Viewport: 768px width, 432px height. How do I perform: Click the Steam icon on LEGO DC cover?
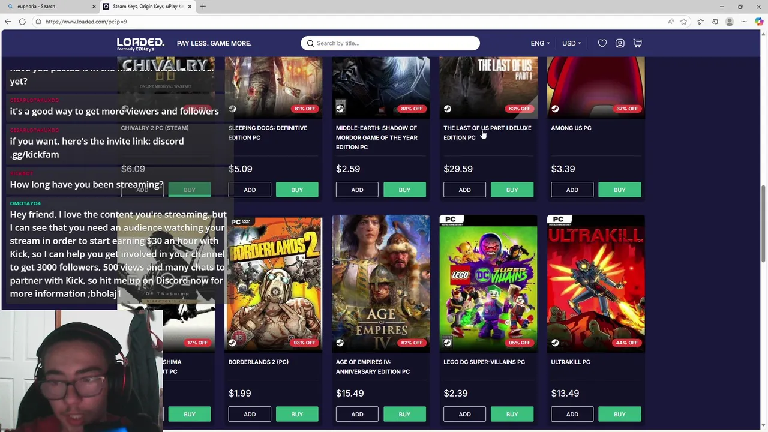click(x=447, y=343)
